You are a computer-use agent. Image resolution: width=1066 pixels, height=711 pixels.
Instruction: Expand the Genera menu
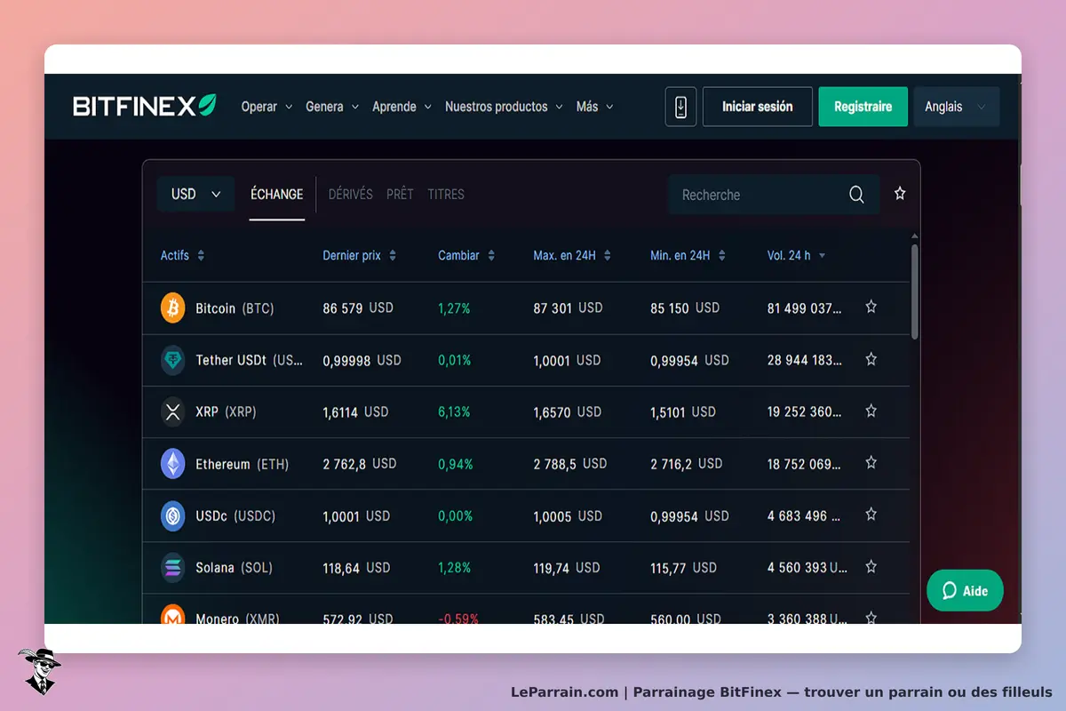(332, 107)
